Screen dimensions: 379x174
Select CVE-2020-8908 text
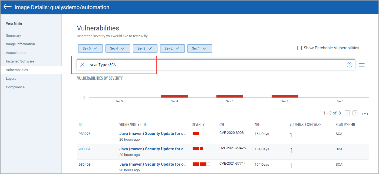pos(231,133)
